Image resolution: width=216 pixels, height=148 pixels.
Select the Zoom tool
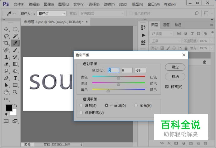point(15,92)
